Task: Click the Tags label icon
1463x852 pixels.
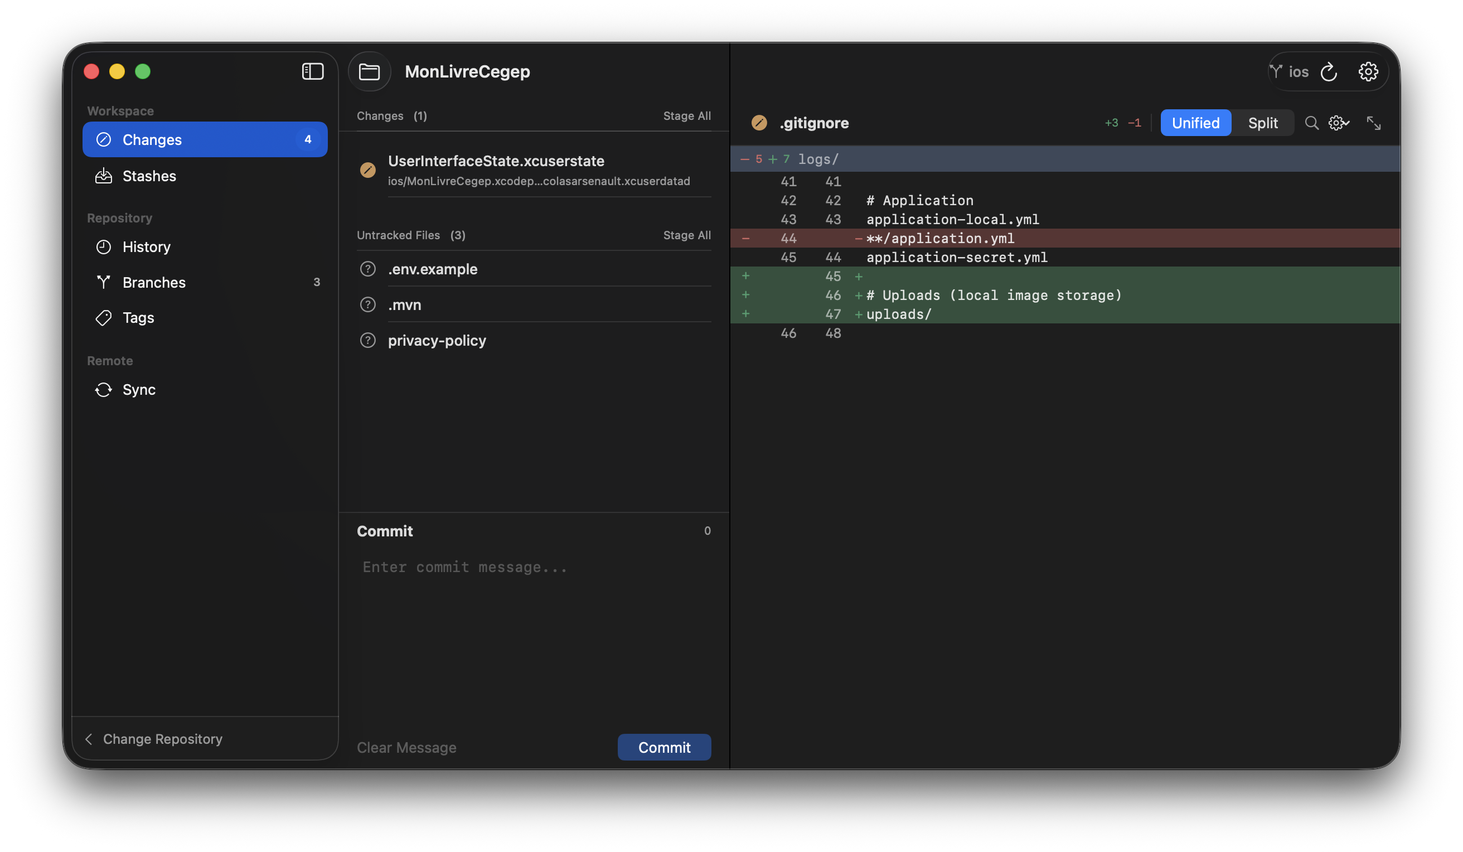Action: coord(103,318)
